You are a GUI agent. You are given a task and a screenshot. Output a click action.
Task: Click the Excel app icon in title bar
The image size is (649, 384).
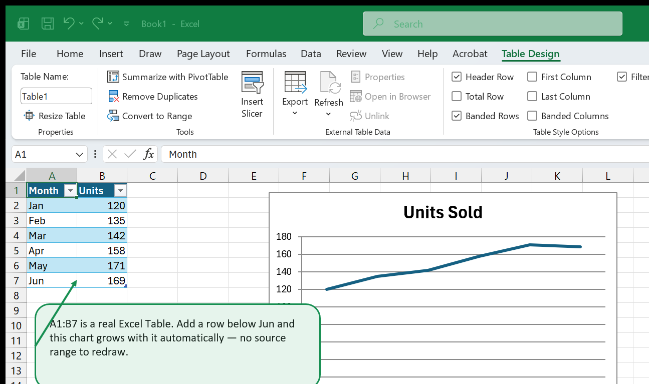(x=23, y=24)
